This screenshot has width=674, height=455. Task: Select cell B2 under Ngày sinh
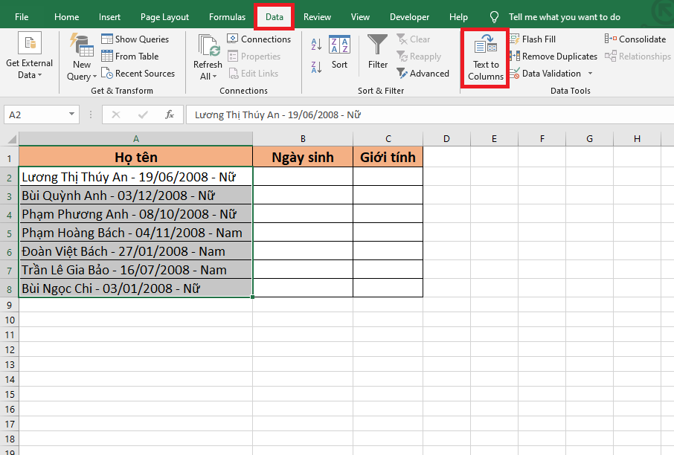[303, 176]
